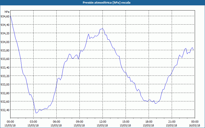
Task: Click the pressure curve minimum after 03:00
Action: click(x=36, y=113)
